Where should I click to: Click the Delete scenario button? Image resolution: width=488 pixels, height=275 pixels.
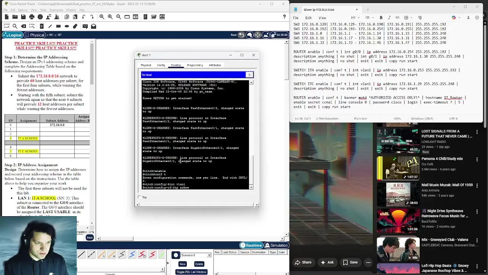(x=199, y=264)
